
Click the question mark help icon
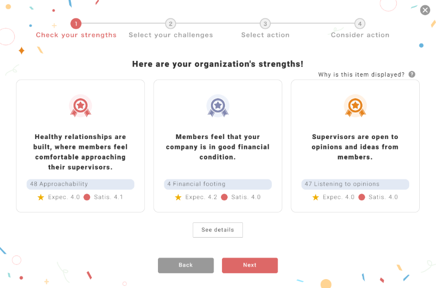coord(412,74)
